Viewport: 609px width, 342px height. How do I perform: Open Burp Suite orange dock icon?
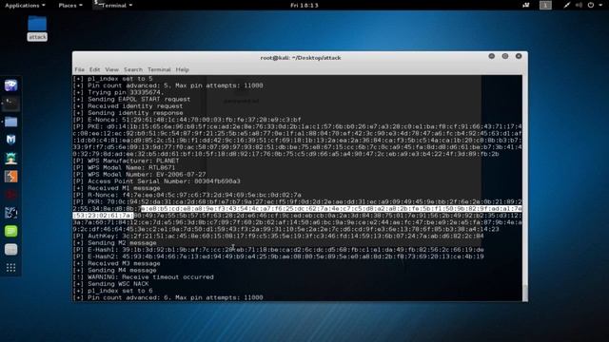[10, 177]
